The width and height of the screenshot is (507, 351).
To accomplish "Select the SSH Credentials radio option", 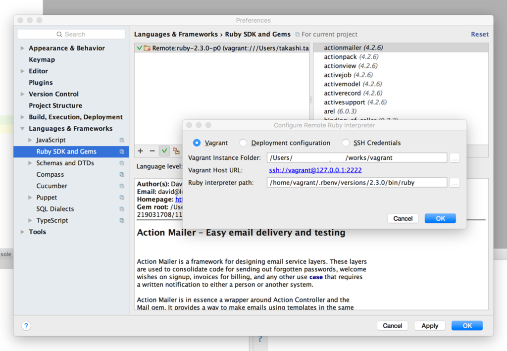I will (x=345, y=143).
